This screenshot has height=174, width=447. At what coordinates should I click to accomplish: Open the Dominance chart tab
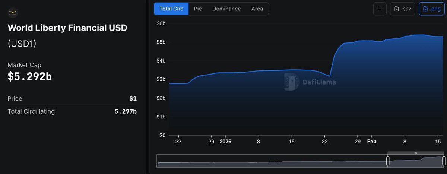[x=226, y=9]
